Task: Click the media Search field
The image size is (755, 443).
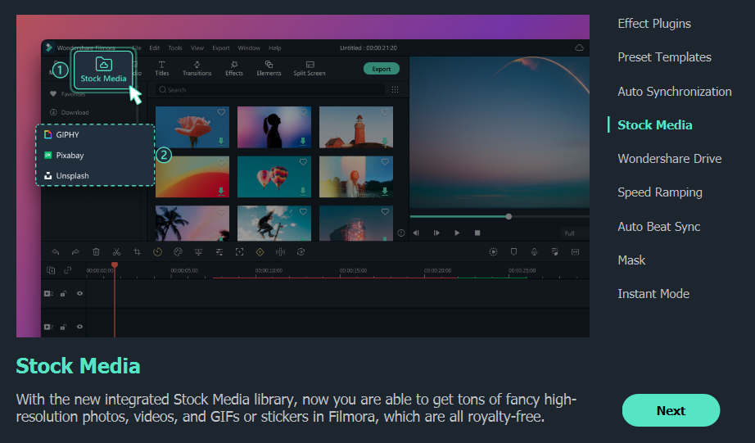Action: click(269, 89)
